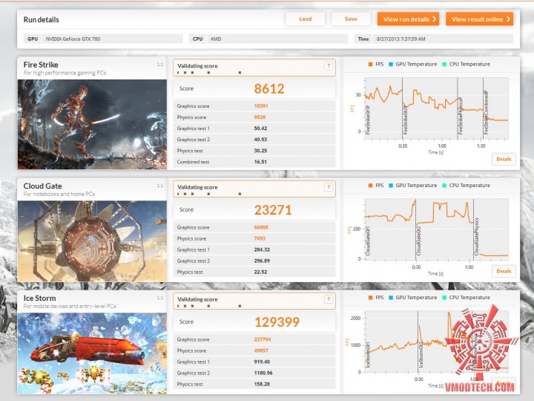Select Fire Strike Graphics test 2 value 40.93
534x401 pixels.
point(260,140)
